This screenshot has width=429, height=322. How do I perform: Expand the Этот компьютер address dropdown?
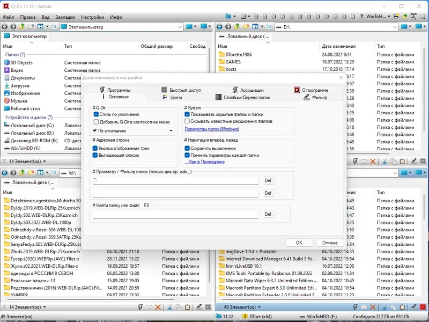180,27
